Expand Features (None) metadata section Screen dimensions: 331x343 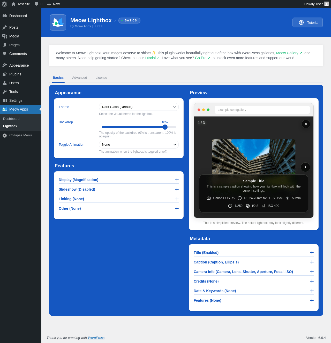254,300
